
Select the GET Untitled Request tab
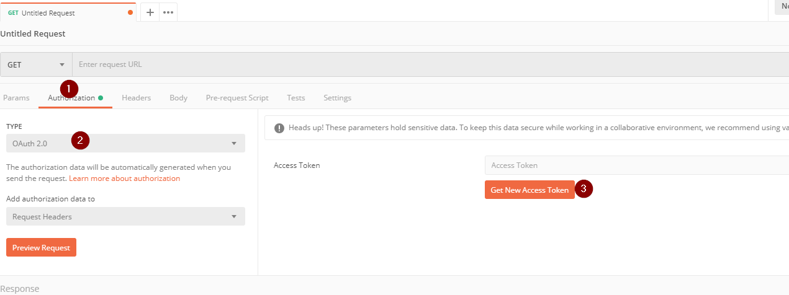(x=68, y=12)
